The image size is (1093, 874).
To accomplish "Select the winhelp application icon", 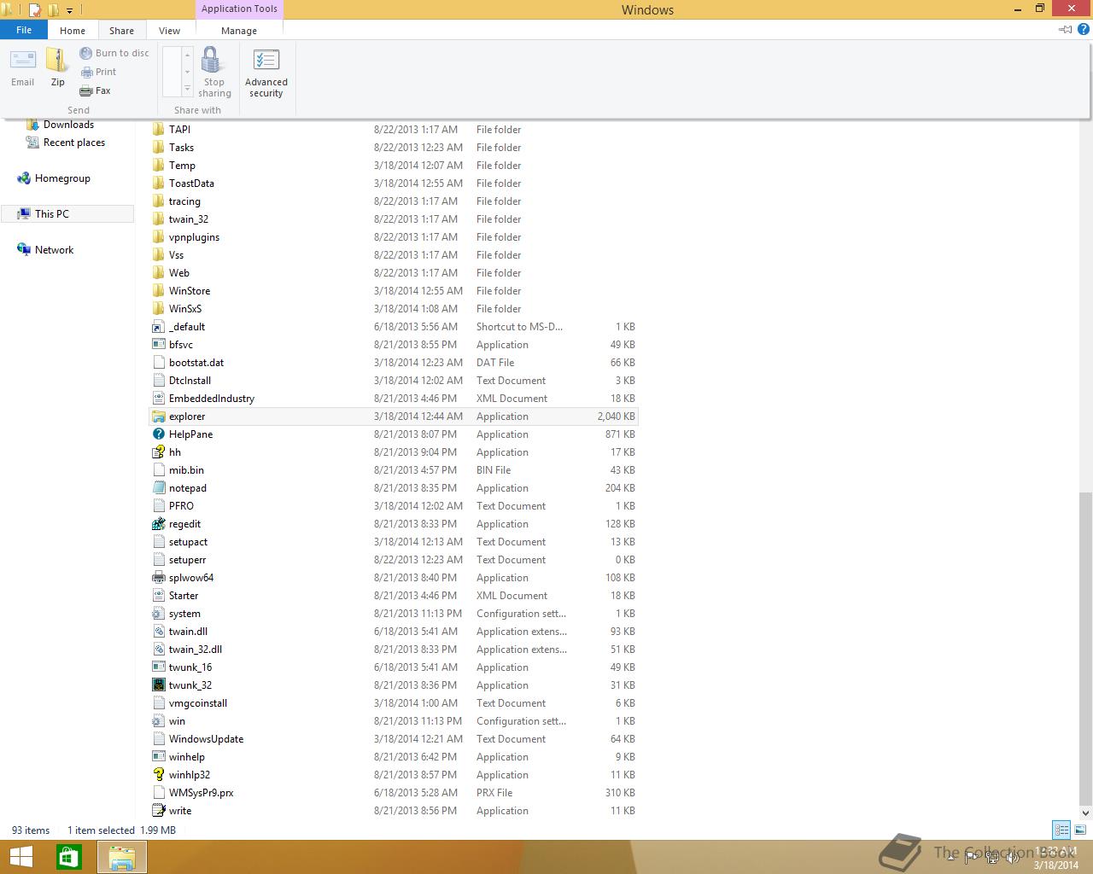I will pyautogui.click(x=158, y=757).
